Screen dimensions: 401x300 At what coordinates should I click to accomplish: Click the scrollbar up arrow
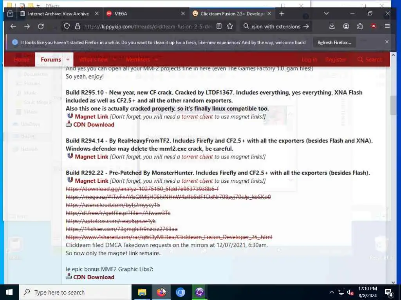393,55
